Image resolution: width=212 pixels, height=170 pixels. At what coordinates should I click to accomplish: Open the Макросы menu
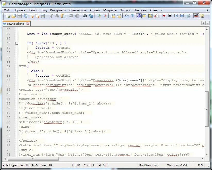click(110, 10)
